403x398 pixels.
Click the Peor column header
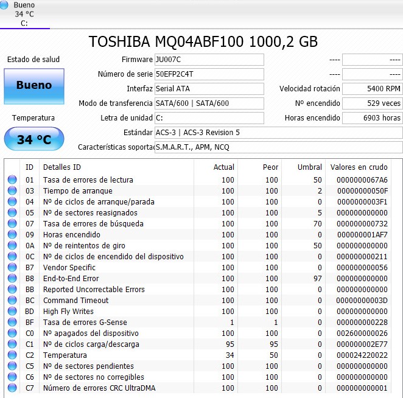259,167
